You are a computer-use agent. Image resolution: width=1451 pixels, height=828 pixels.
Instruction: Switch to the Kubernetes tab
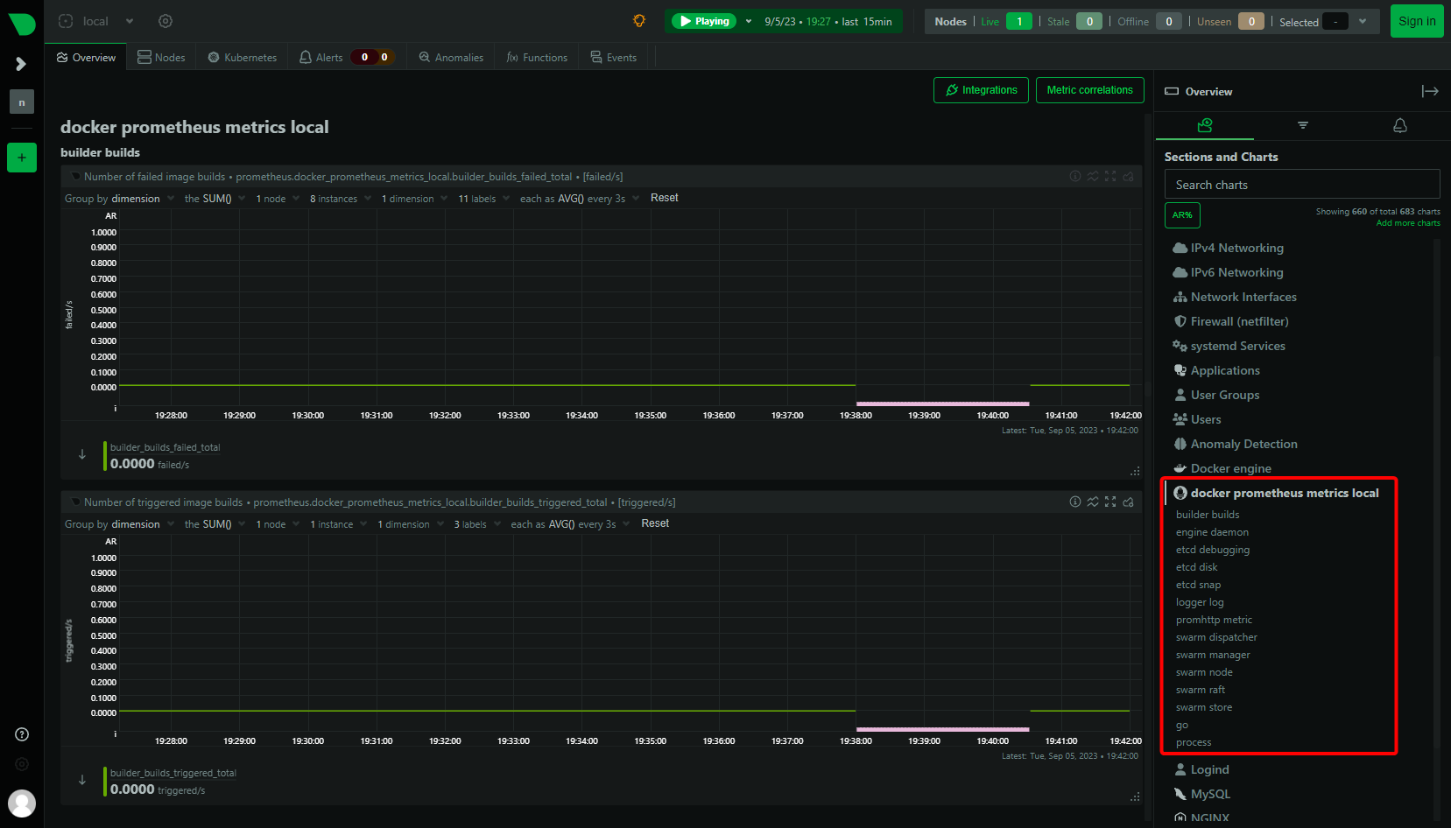point(241,56)
